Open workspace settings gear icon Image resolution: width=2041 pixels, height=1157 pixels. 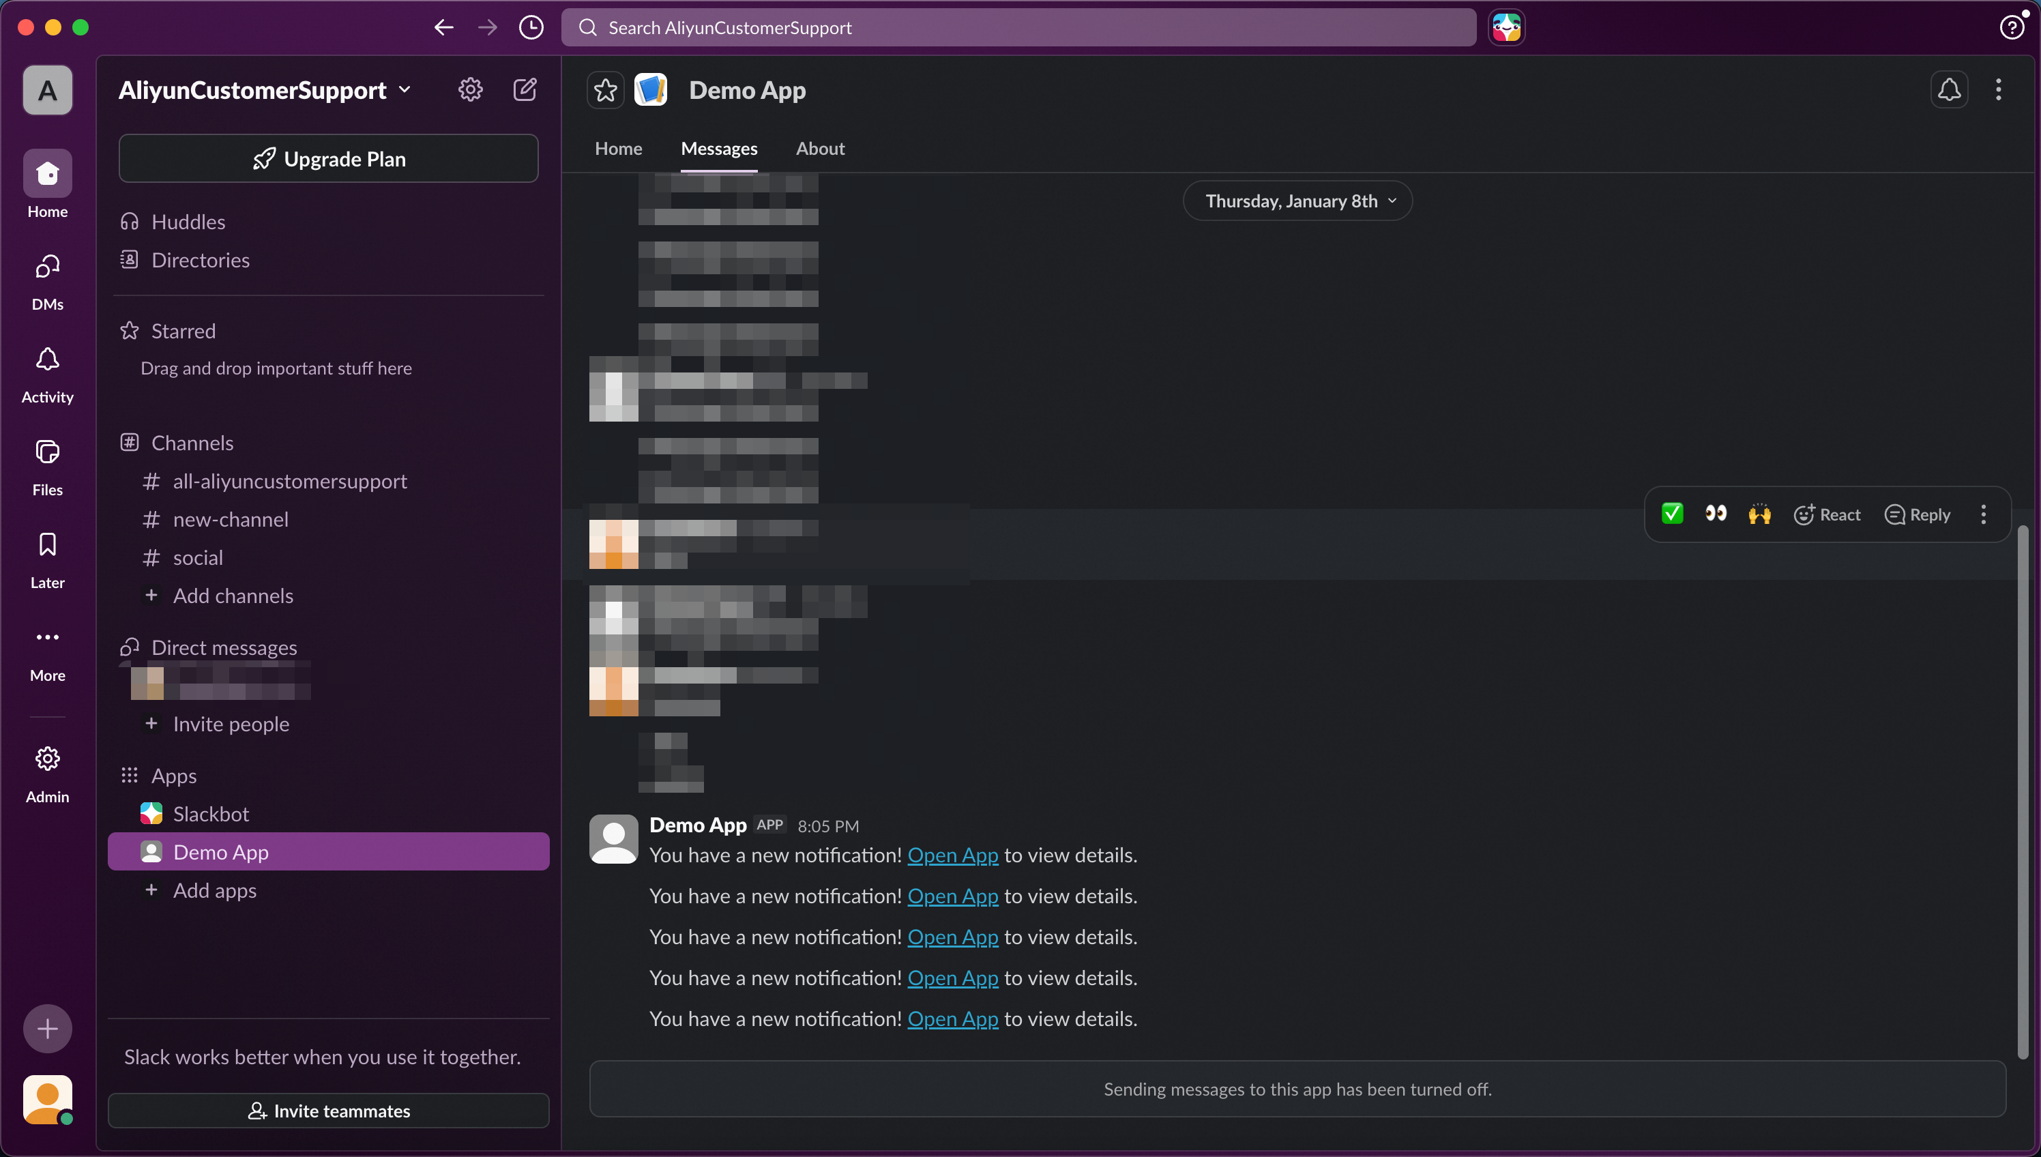coord(470,90)
